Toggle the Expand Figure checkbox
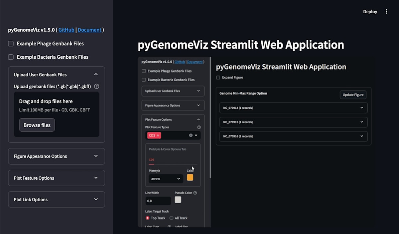Viewport: 399px width, 234px height. point(218,78)
